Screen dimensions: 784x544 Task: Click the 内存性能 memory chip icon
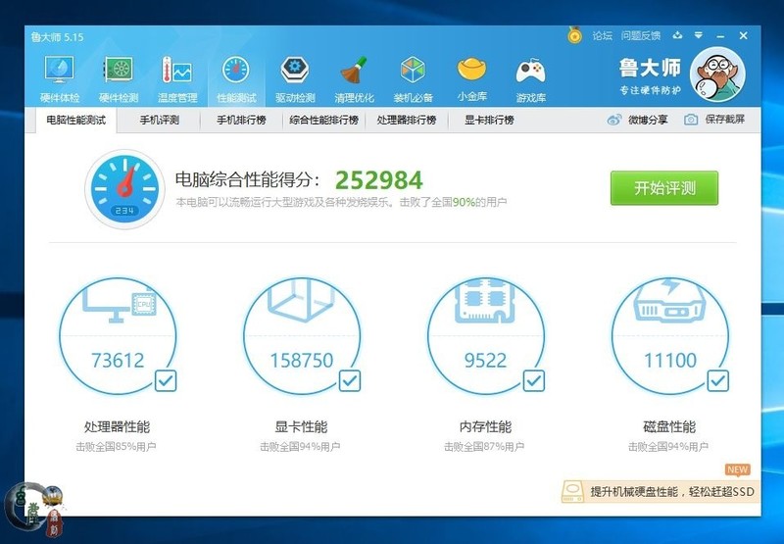click(x=485, y=300)
